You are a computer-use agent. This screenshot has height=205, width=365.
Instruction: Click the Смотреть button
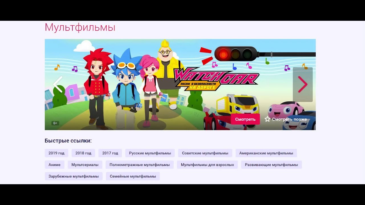(245, 119)
